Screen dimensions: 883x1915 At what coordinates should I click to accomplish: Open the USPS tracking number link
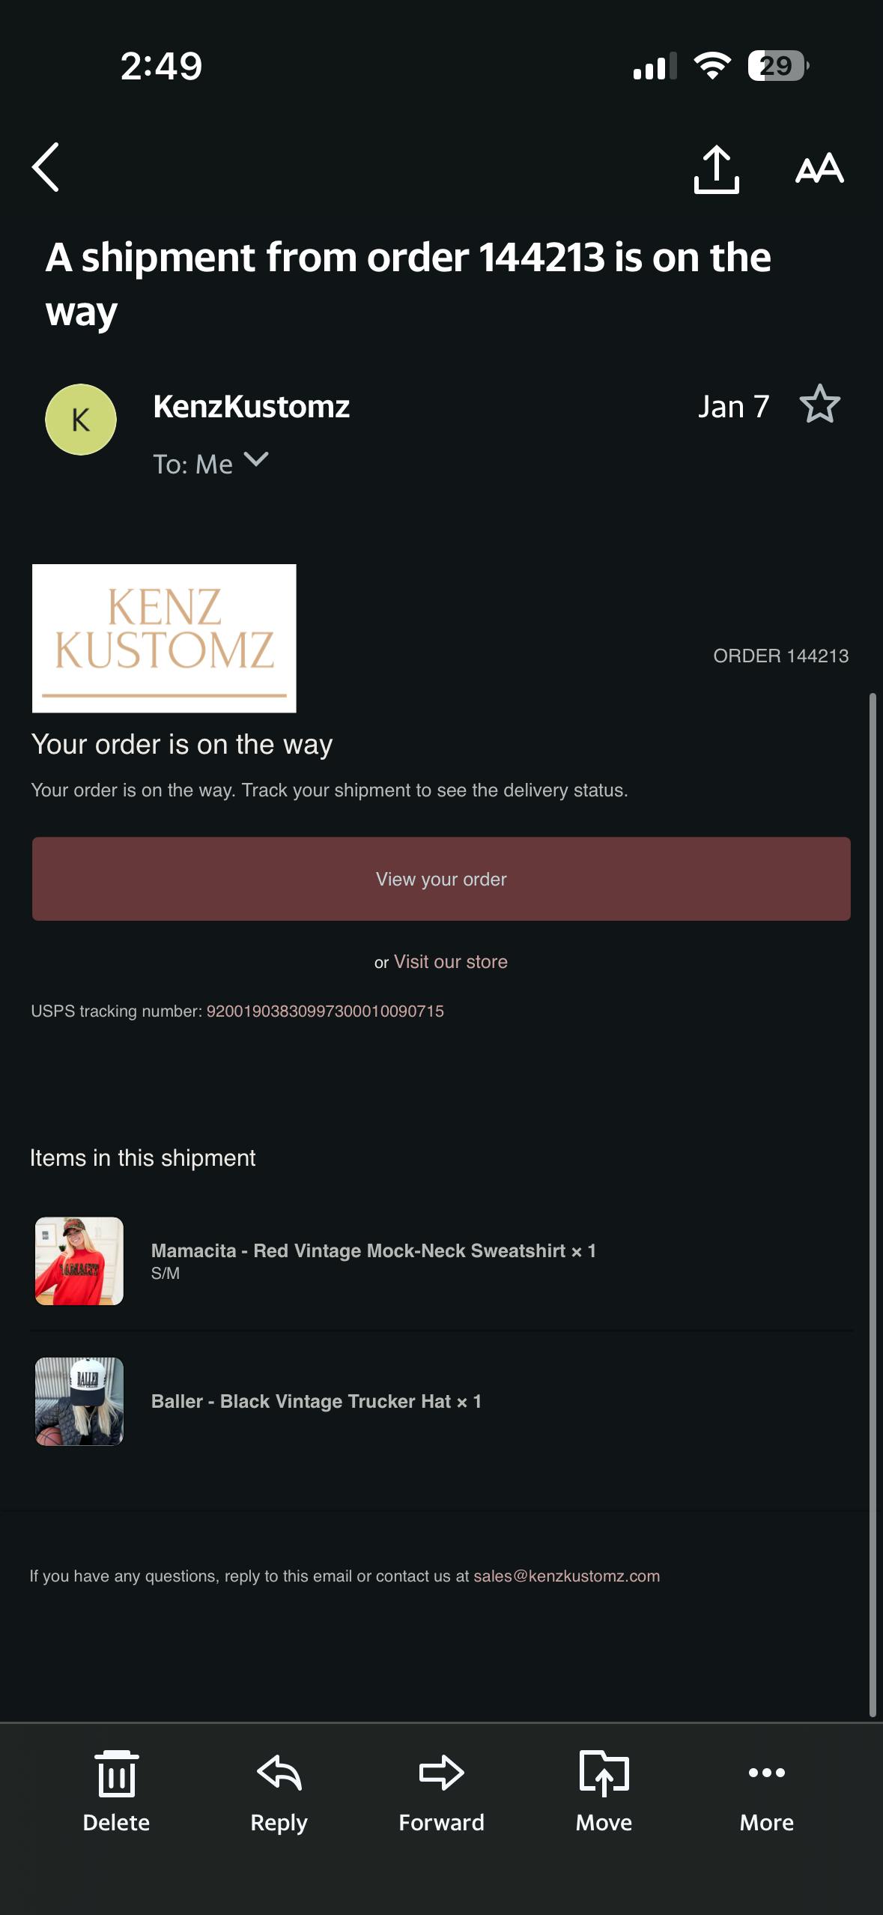[325, 1011]
